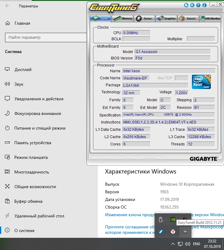Click the greyed Default button
The width and height of the screenshot is (224, 250).
150,159
